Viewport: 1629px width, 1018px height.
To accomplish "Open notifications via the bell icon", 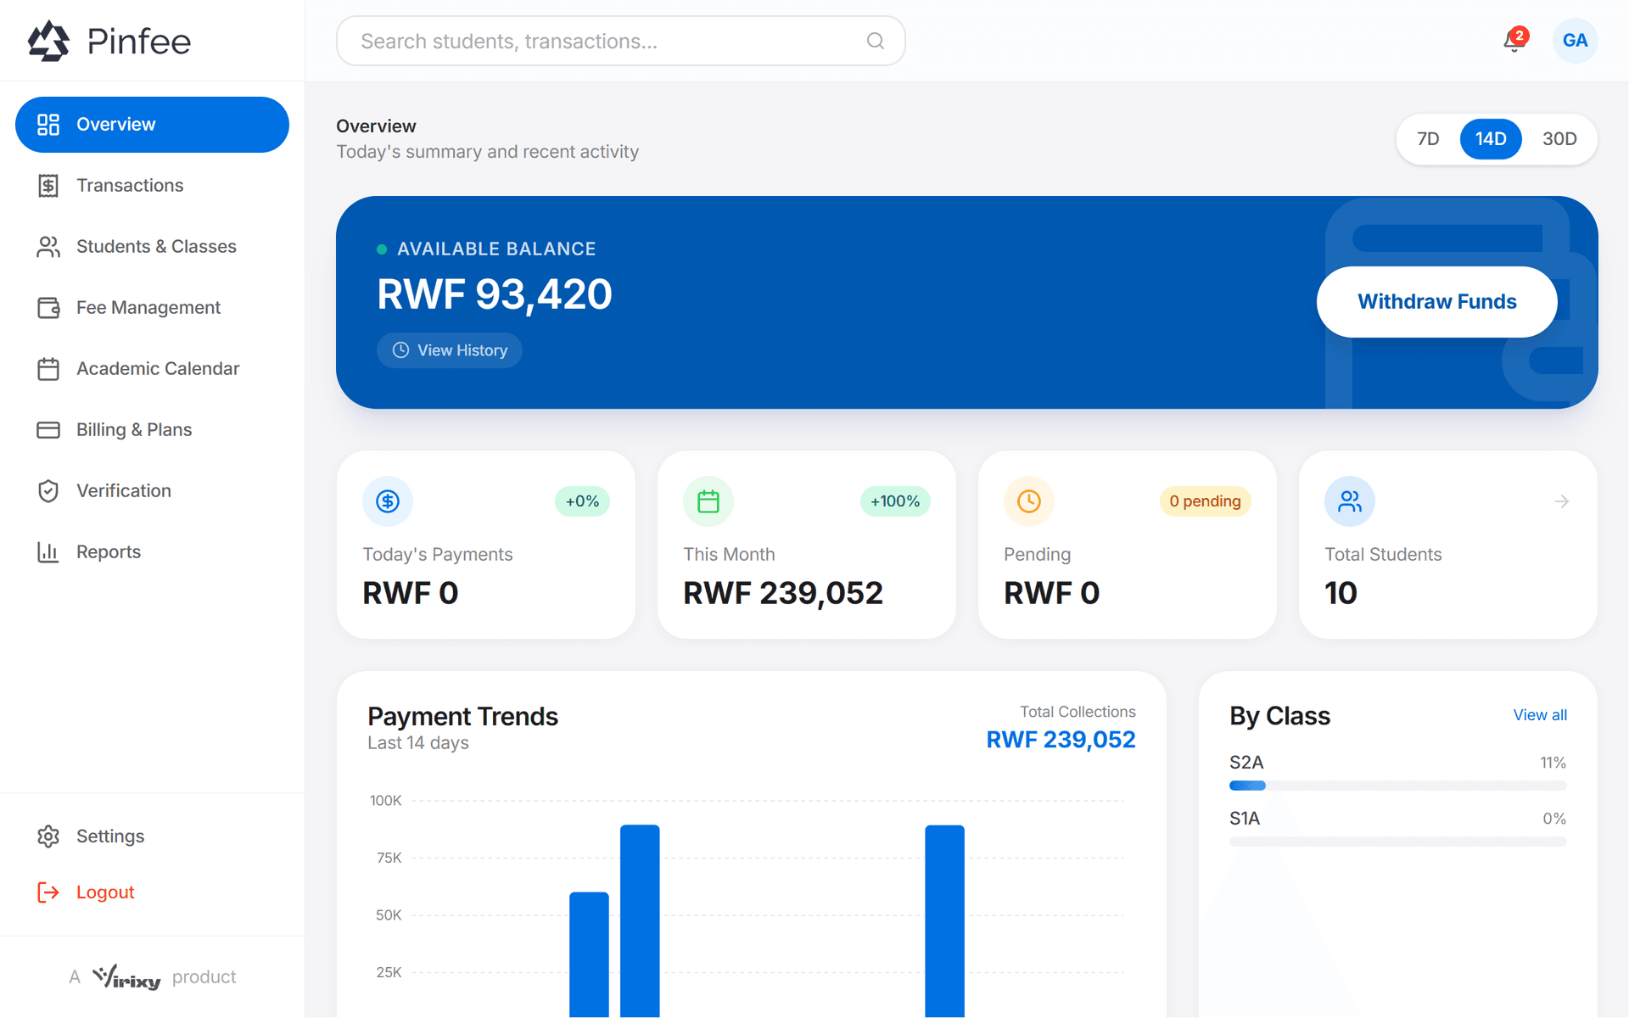I will 1514,41.
